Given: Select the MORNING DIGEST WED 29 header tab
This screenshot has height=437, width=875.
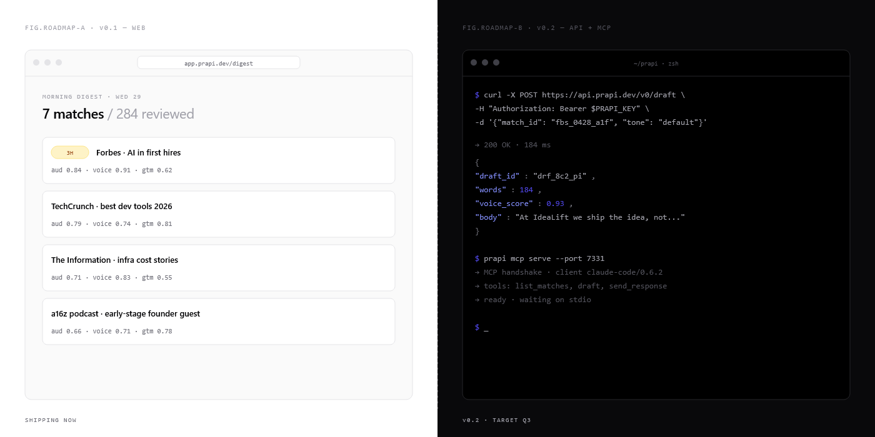Looking at the screenshot, I should pos(91,97).
